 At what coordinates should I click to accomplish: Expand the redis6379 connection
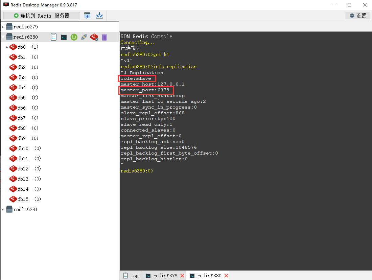coord(3,27)
